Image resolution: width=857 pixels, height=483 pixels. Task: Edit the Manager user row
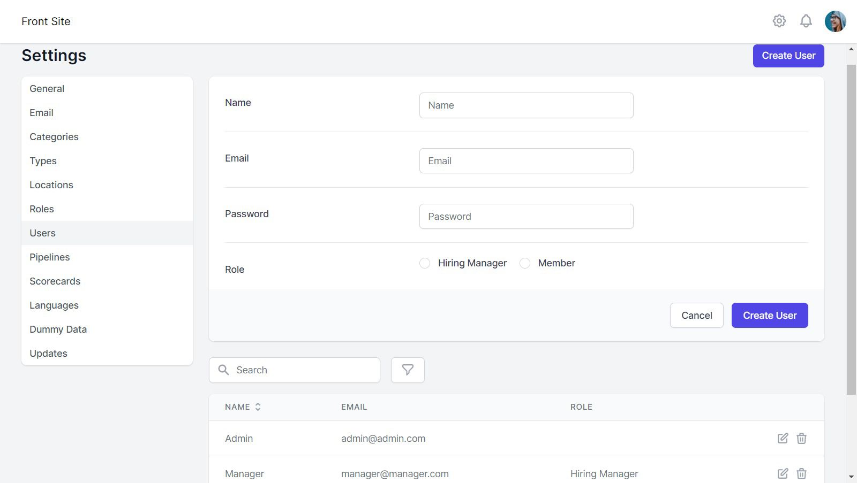point(783,474)
